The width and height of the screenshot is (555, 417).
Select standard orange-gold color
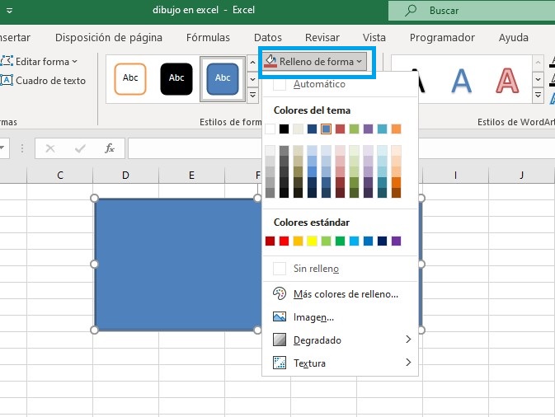coord(298,241)
